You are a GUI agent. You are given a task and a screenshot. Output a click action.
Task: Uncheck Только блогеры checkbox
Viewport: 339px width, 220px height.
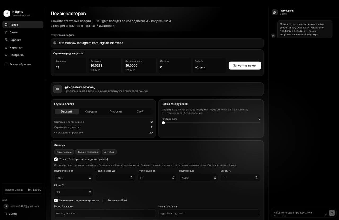tap(56, 159)
